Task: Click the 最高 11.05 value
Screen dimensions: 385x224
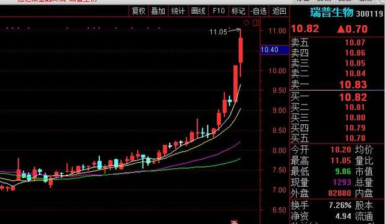Action: [x=341, y=161]
